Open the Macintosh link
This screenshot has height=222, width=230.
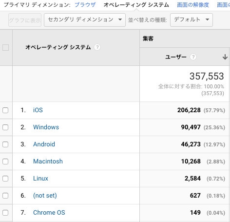click(48, 161)
